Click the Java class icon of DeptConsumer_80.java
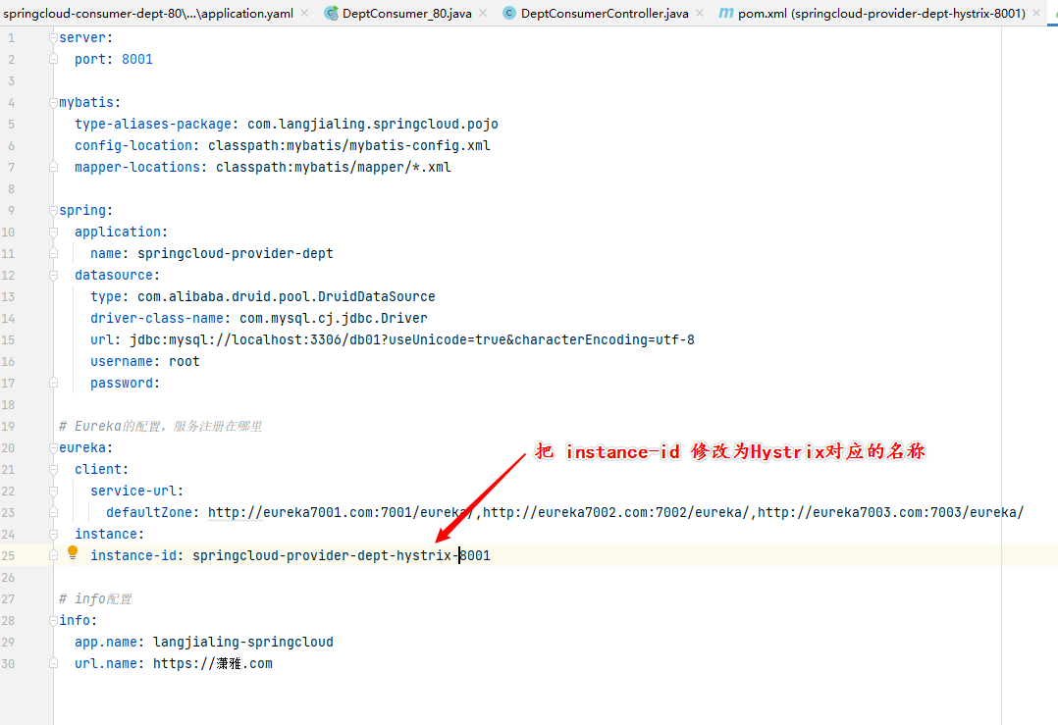Screen dimensions: 1058x725 click(332, 14)
